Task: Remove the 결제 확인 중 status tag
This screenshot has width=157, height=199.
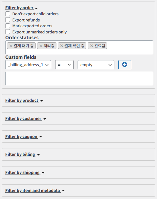Action: (62, 46)
